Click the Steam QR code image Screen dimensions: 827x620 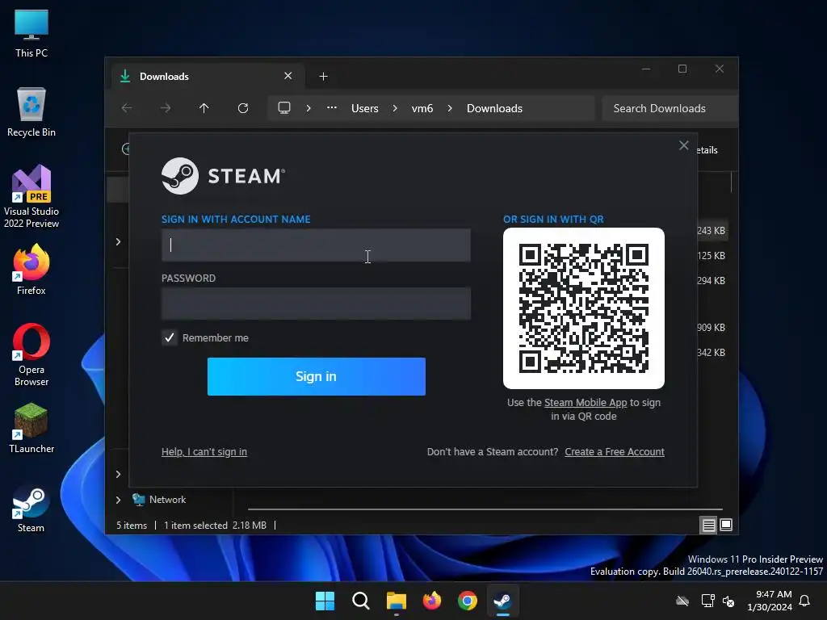pyautogui.click(x=583, y=308)
